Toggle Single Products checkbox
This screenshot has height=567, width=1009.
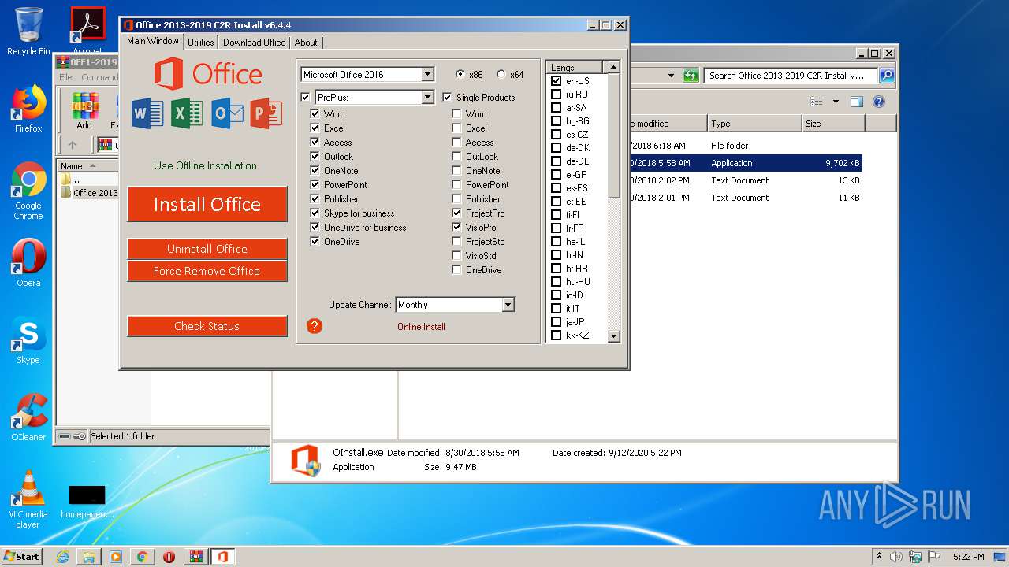[447, 98]
